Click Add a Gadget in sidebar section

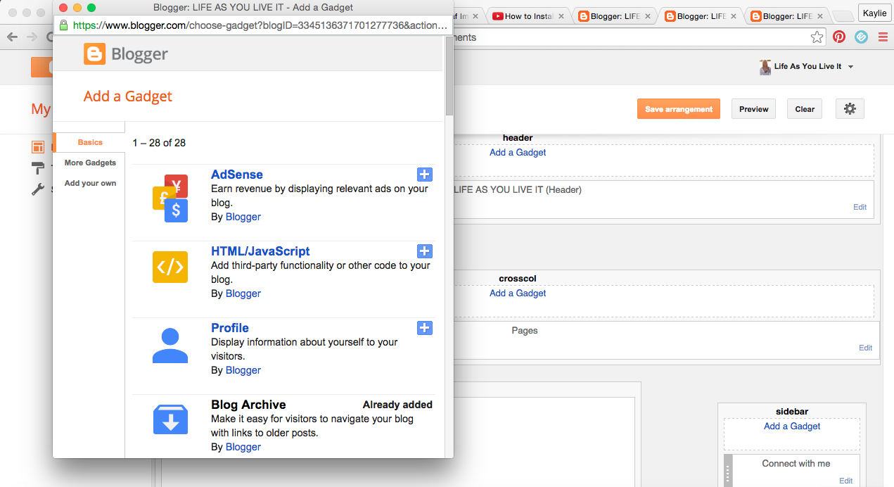[x=792, y=426]
